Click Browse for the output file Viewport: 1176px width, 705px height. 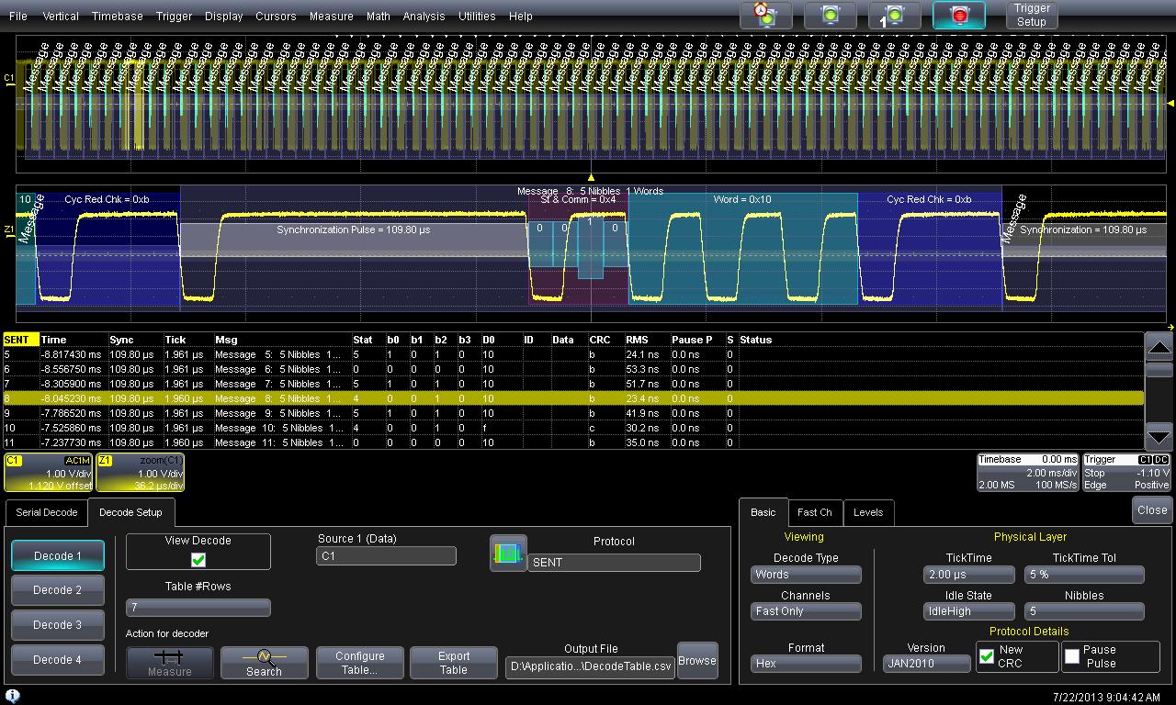(697, 660)
